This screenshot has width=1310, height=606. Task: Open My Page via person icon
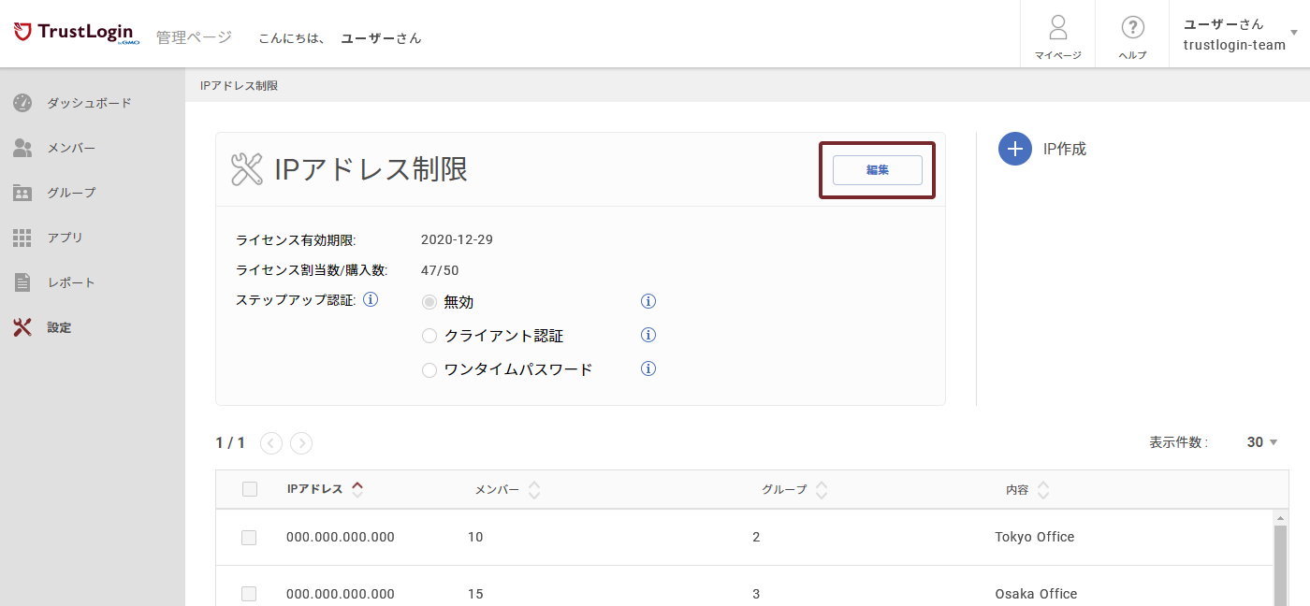(x=1057, y=27)
